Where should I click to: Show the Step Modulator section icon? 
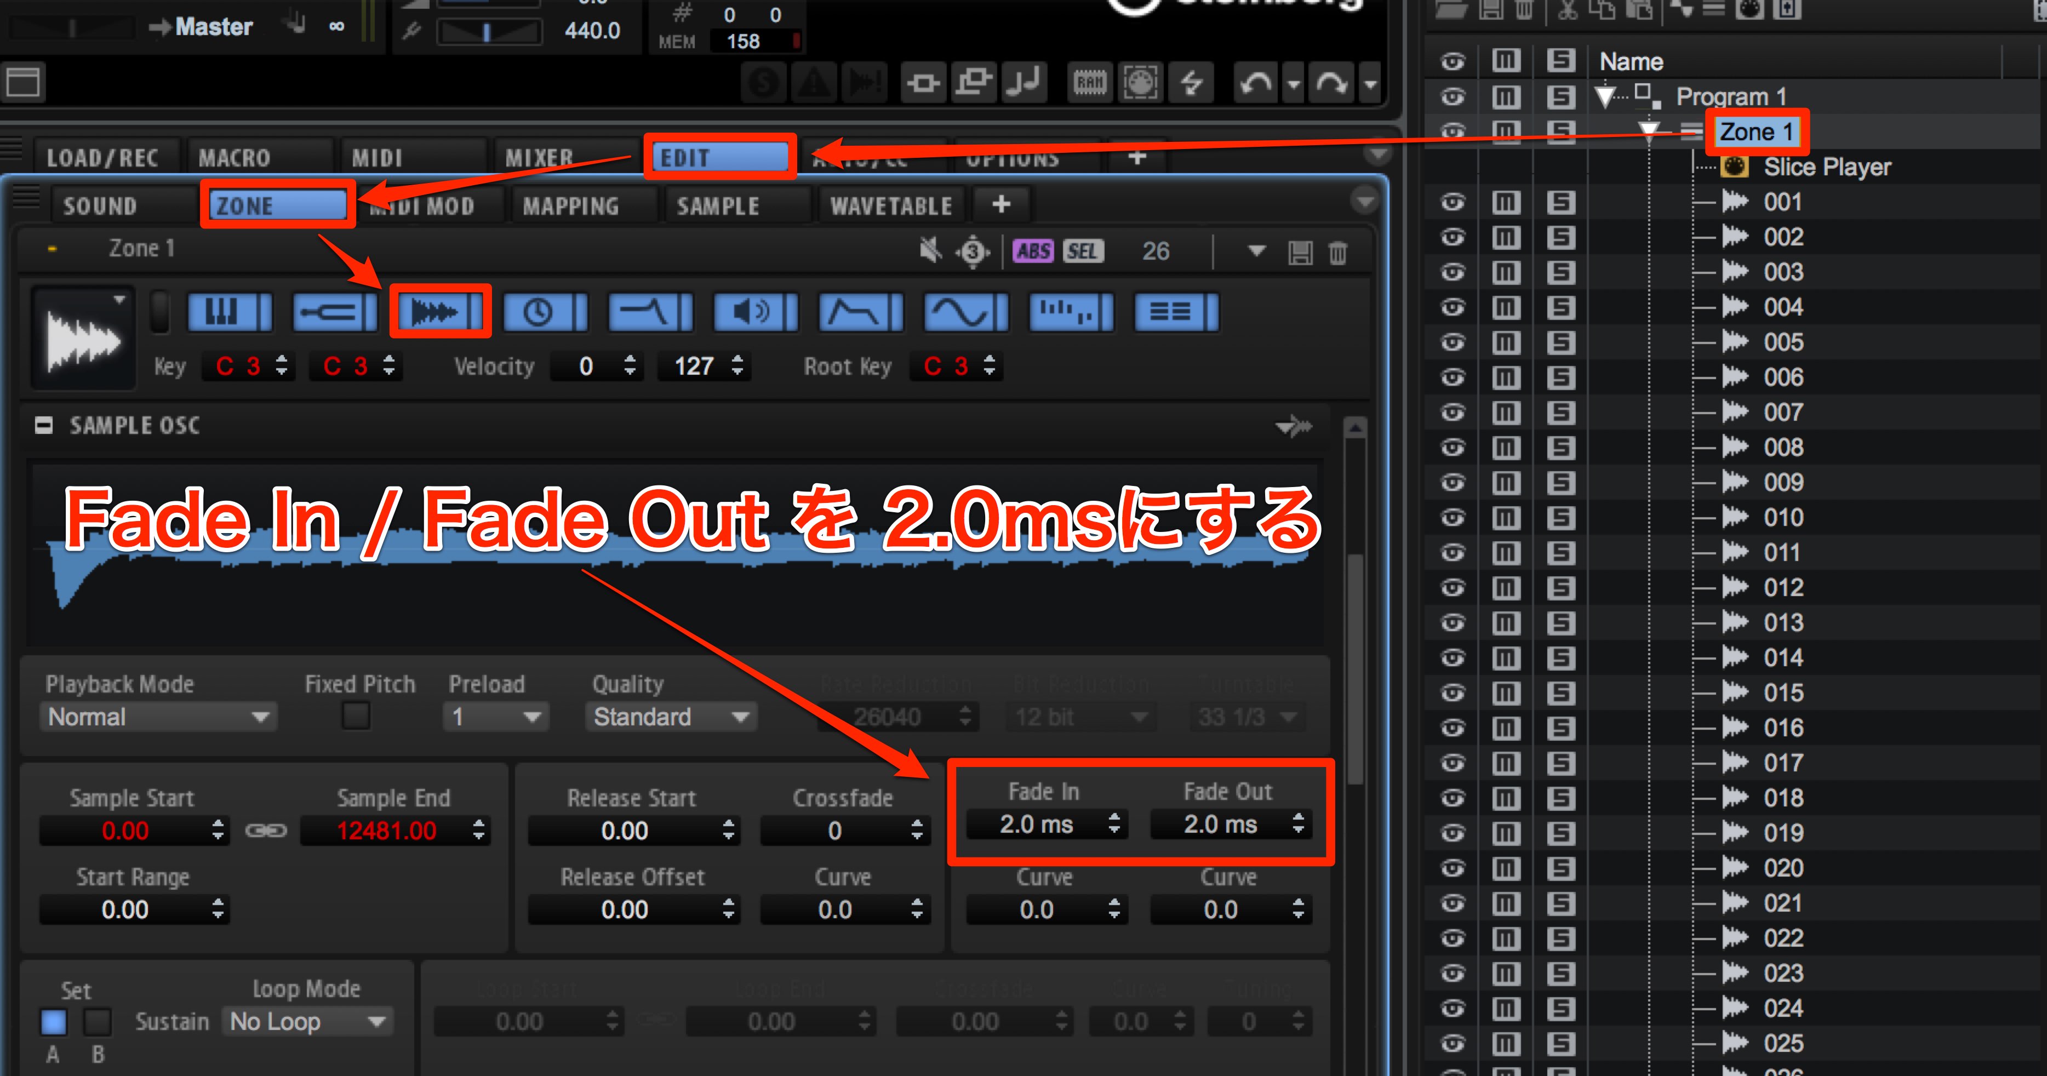coord(1071,312)
